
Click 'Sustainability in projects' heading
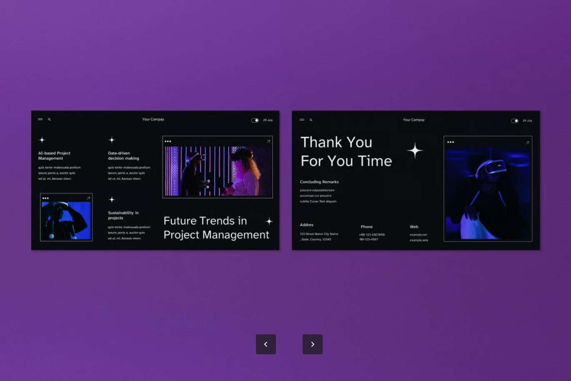click(123, 215)
